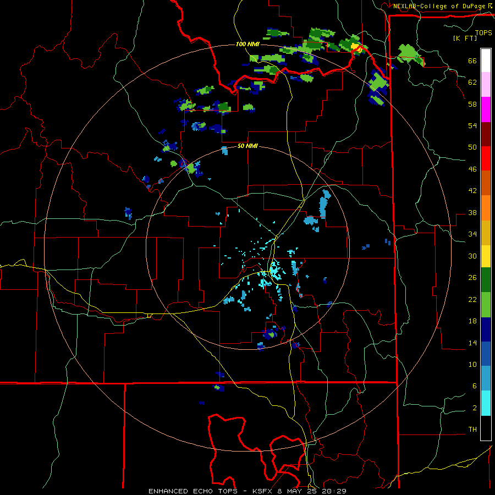
Task: Click the "14" legend value
Action: pos(472,343)
